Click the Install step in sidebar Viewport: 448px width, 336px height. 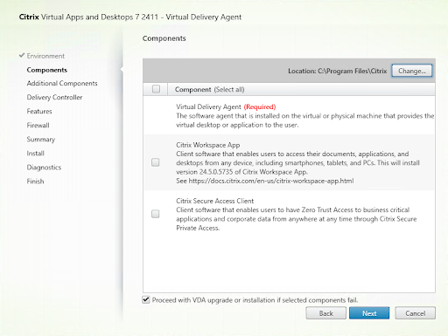(x=36, y=154)
